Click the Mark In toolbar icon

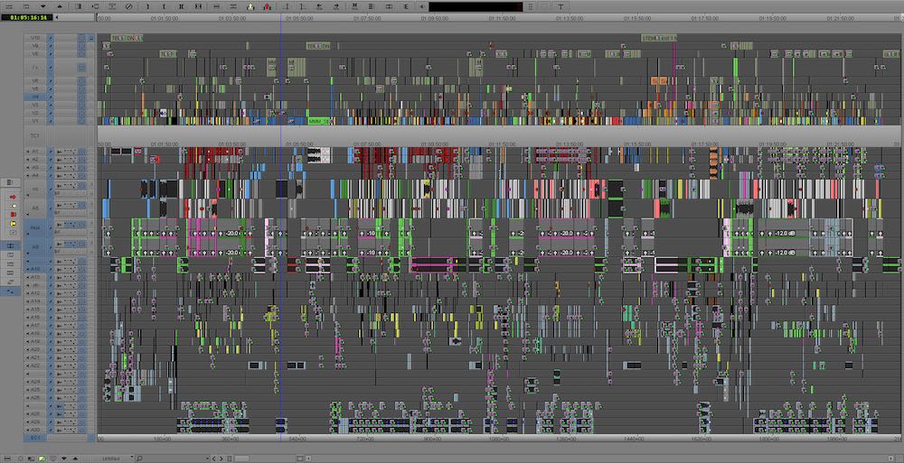pyautogui.click(x=146, y=5)
